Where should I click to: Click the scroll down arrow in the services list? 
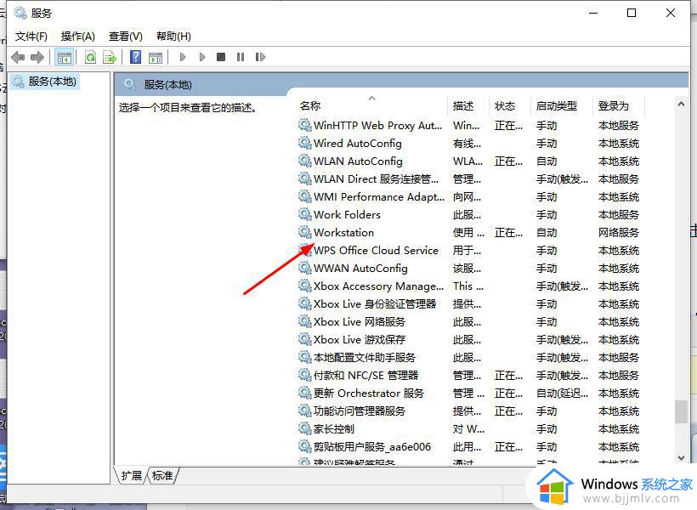tap(681, 457)
